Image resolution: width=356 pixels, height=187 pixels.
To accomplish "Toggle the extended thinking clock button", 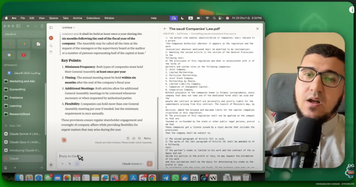I will point(77,164).
